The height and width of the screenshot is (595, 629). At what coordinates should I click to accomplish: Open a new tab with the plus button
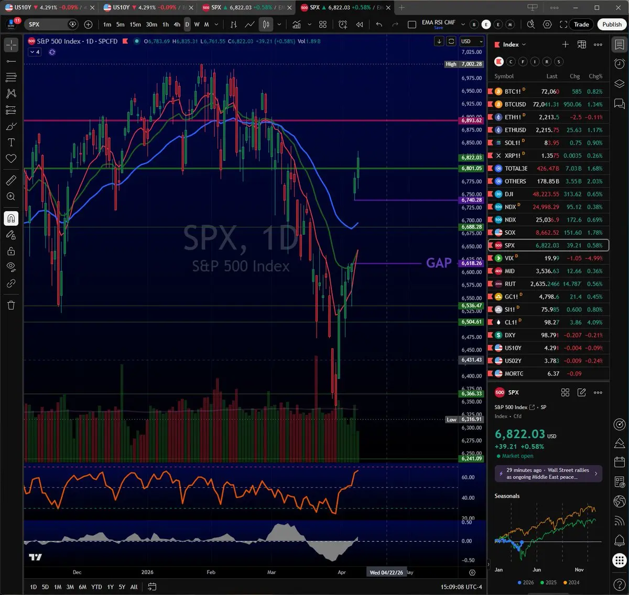pos(402,7)
